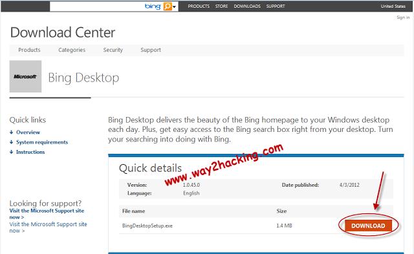Open the DOWNLOADS menu in the top bar

pyautogui.click(x=247, y=6)
